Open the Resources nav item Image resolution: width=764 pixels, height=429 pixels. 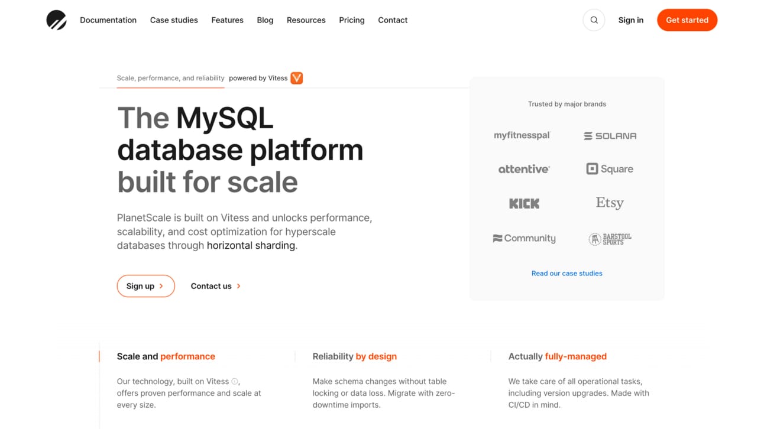point(306,20)
